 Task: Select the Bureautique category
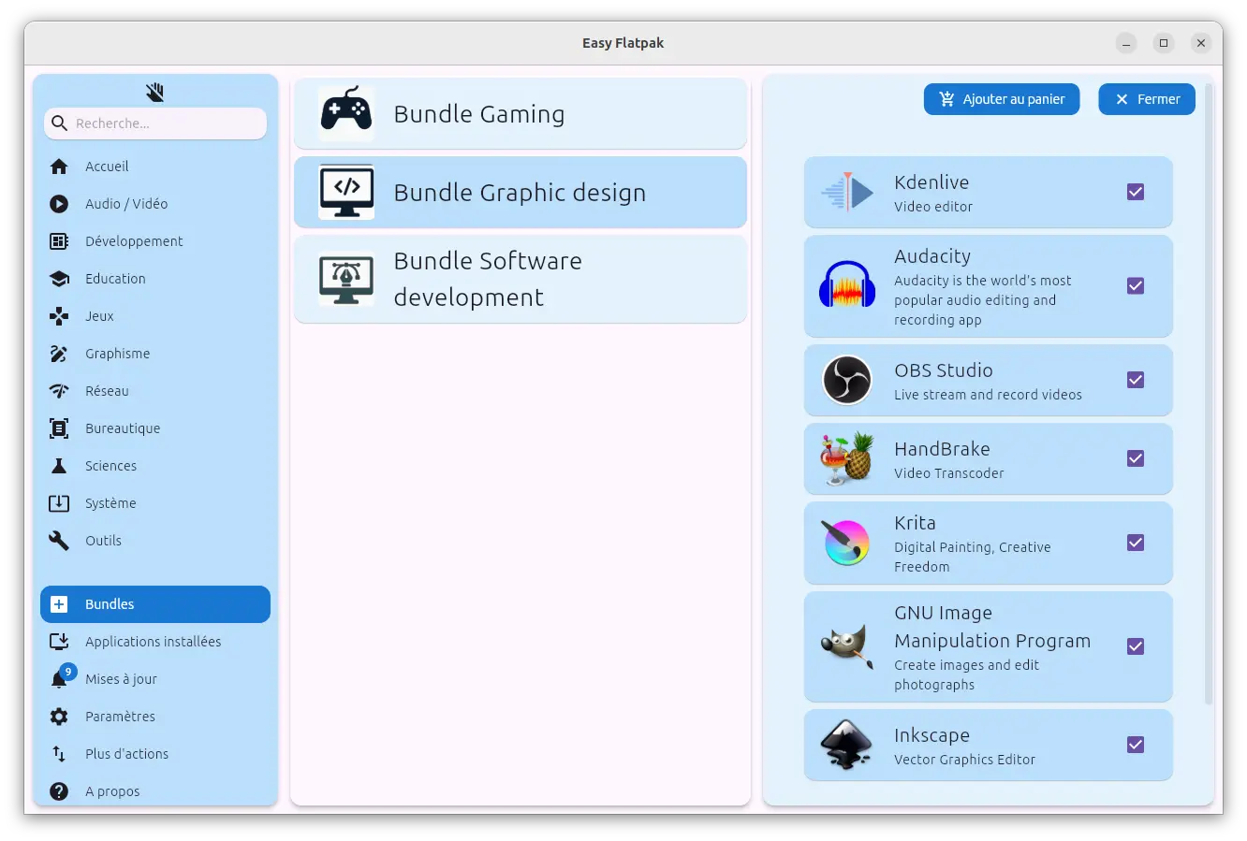[x=155, y=428]
